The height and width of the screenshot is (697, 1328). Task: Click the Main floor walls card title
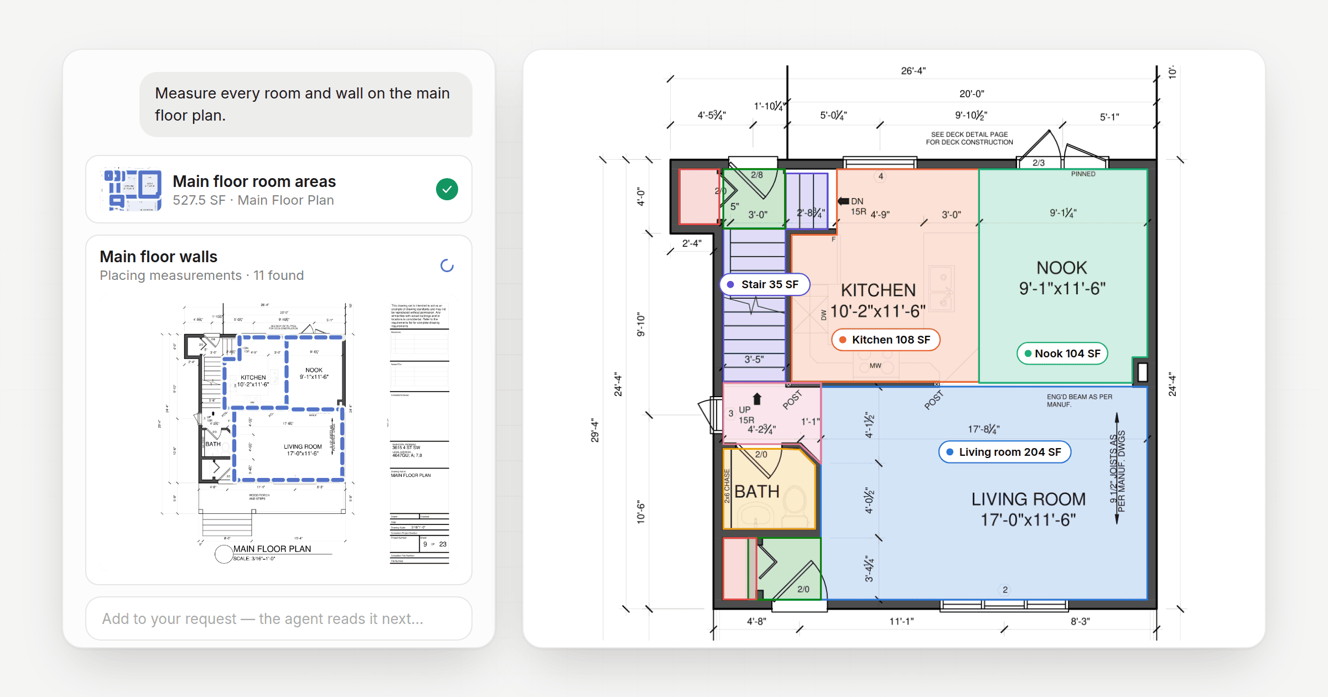coord(158,256)
